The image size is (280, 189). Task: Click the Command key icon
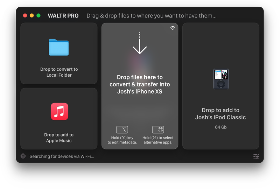[158, 130]
